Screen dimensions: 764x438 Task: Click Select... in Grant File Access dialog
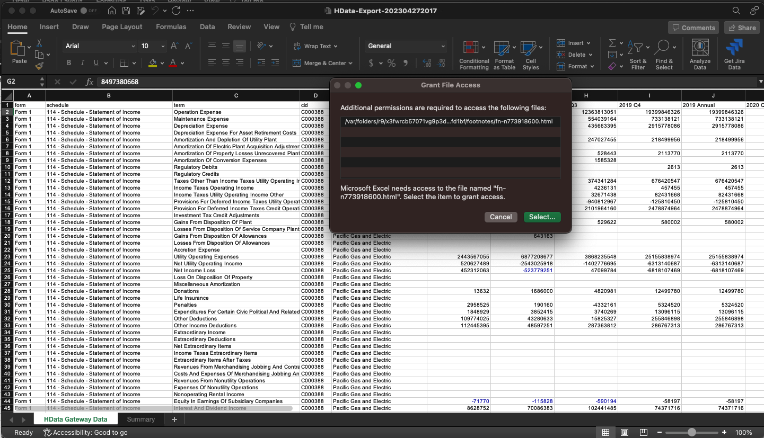tap(542, 217)
